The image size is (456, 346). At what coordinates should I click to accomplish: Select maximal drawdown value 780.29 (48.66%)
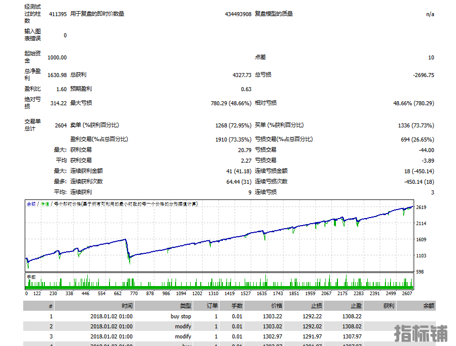pyautogui.click(x=231, y=103)
